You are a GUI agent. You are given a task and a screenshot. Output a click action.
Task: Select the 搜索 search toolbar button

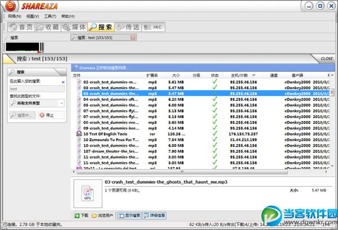[101, 27]
